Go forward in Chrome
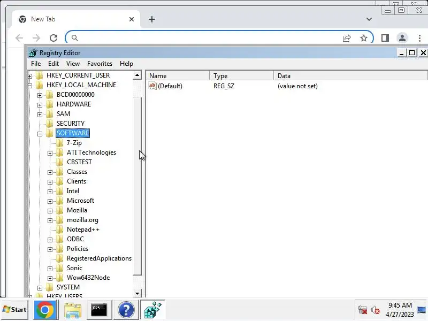Viewport: 428px width, 321px height. (x=36, y=37)
